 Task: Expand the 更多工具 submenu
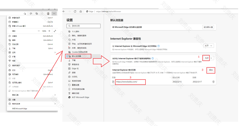pos(32,95)
